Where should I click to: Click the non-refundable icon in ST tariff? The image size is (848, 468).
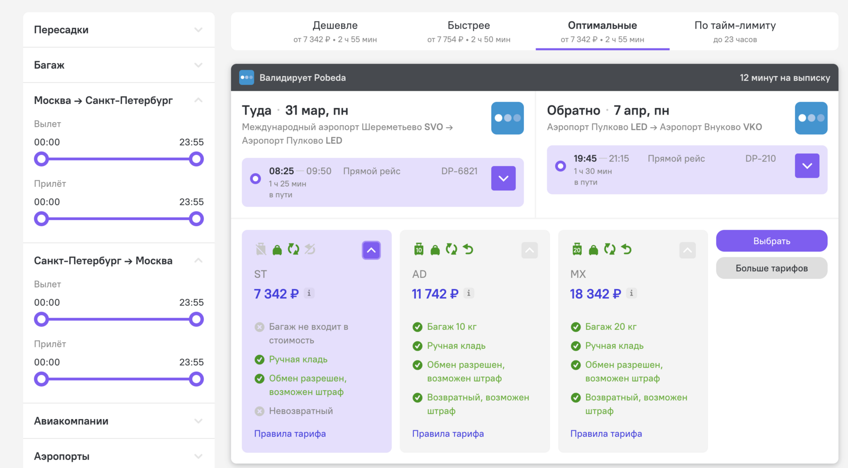310,249
